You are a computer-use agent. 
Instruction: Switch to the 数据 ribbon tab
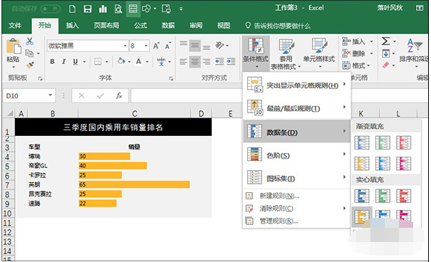pyautogui.click(x=168, y=26)
